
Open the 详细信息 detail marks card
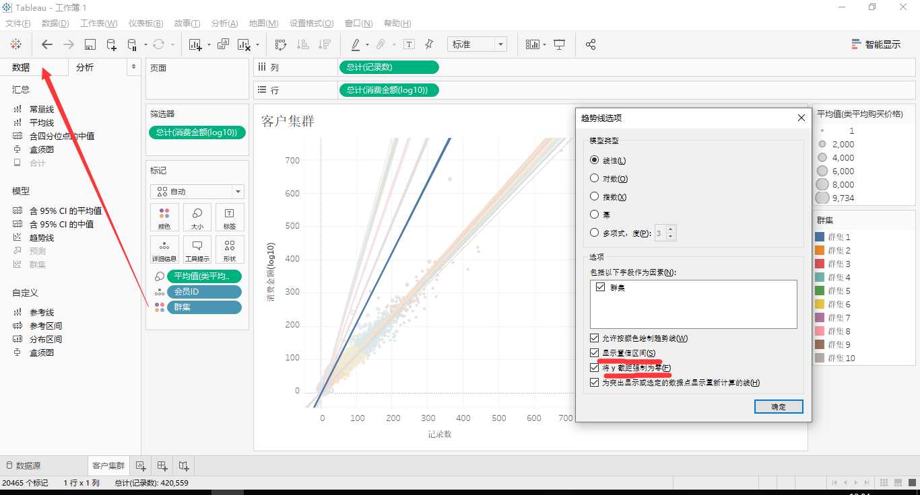(x=164, y=250)
